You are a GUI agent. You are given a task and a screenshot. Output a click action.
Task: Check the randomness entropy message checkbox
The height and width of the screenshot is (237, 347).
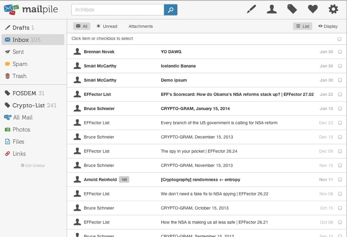coord(340,179)
